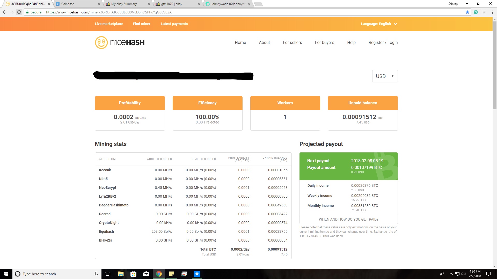Viewport: 497px width, 279px height.
Task: Open Sticky Notes from the taskbar
Action: 172,274
